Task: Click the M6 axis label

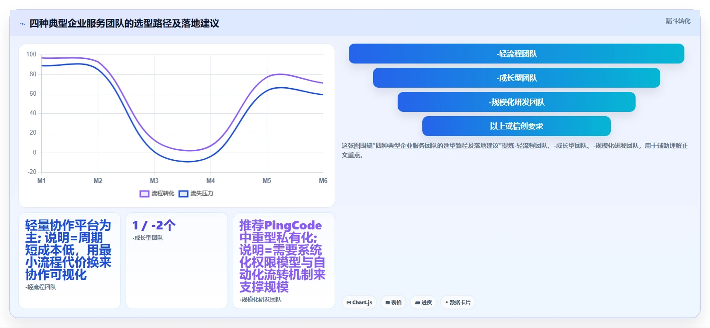Action: (x=323, y=181)
